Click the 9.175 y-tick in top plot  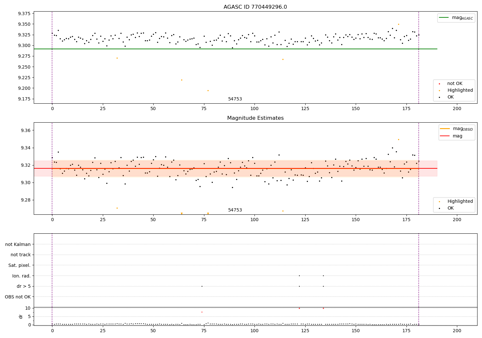(x=24, y=99)
